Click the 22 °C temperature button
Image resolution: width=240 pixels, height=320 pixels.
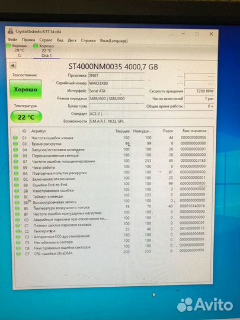pyautogui.click(x=26, y=117)
